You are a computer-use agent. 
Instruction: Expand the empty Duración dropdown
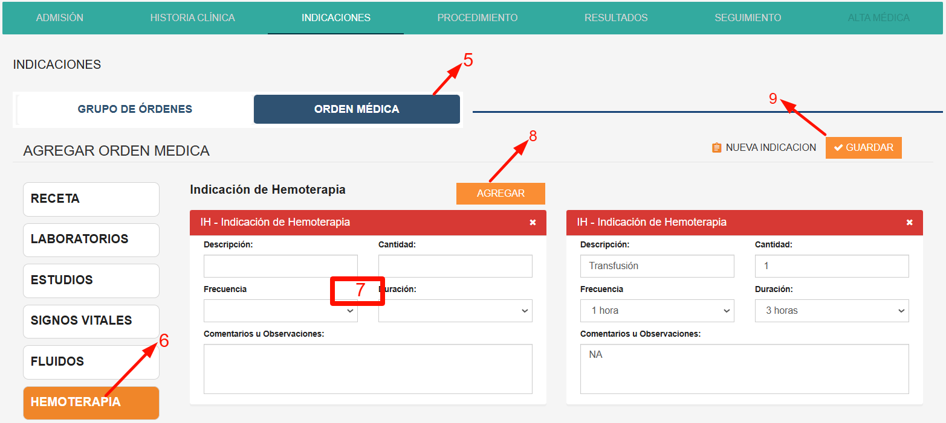(455, 311)
